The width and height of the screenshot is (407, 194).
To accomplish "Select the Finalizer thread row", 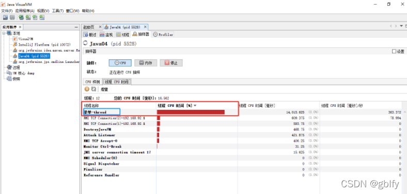I will click(242, 169).
